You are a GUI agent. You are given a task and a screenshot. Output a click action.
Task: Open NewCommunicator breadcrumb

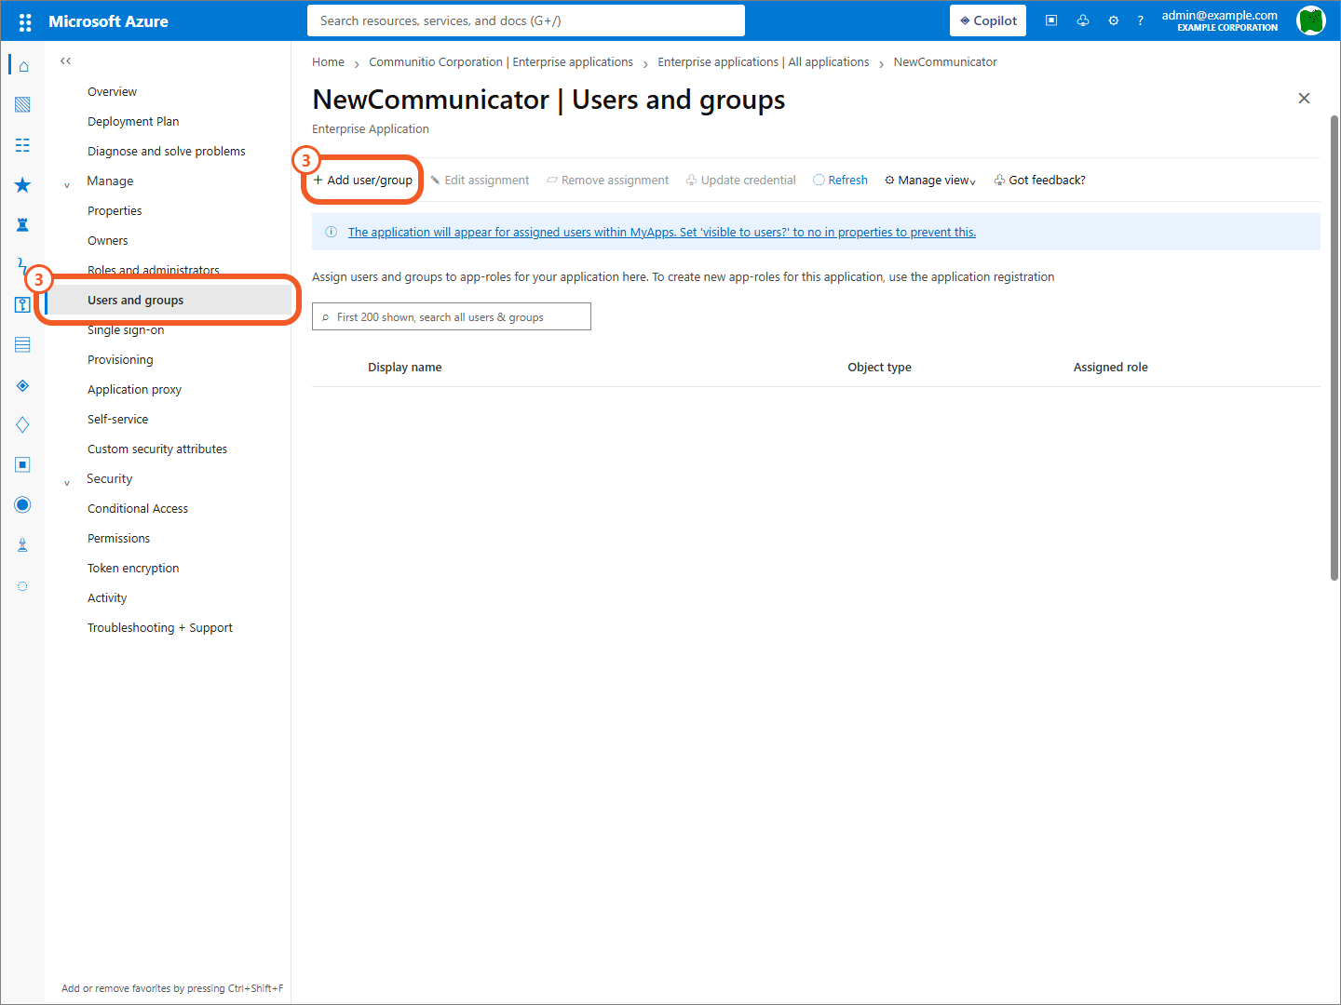(x=945, y=62)
